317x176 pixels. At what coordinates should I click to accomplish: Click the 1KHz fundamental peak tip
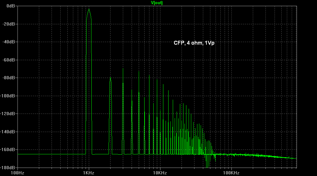(x=89, y=9)
